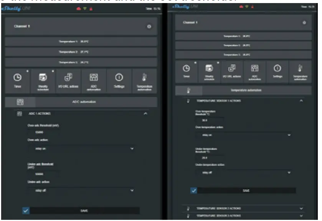Click the Time display on Temperature page header

pyautogui.click(x=308, y=7)
